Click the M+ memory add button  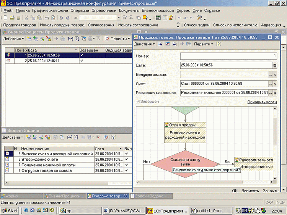186,18
